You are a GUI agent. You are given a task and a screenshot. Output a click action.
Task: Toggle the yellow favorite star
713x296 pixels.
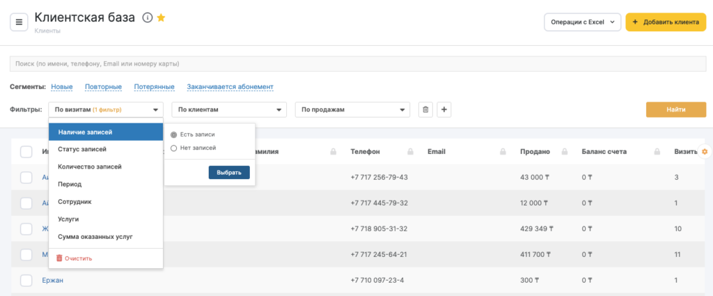[x=161, y=18]
